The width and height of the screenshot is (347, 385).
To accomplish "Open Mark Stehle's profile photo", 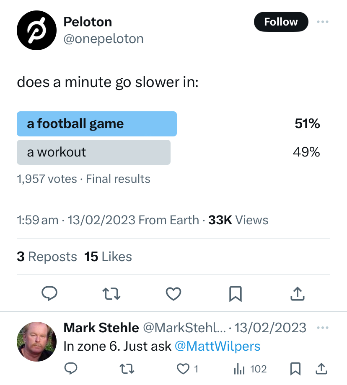I will coord(36,341).
